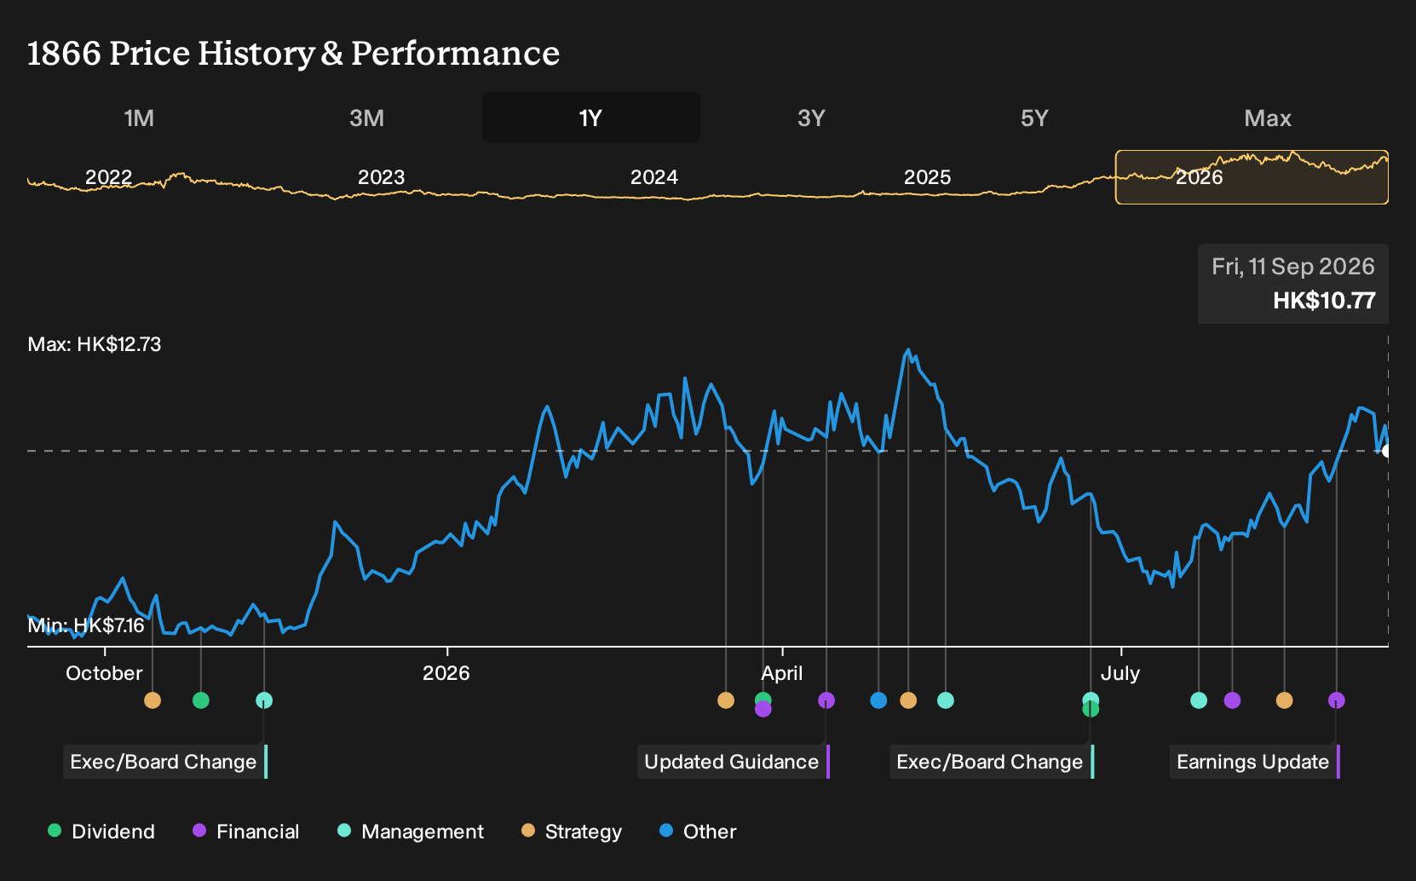
Task: Click the Max: HK$12.73 label
Action: [x=95, y=344]
